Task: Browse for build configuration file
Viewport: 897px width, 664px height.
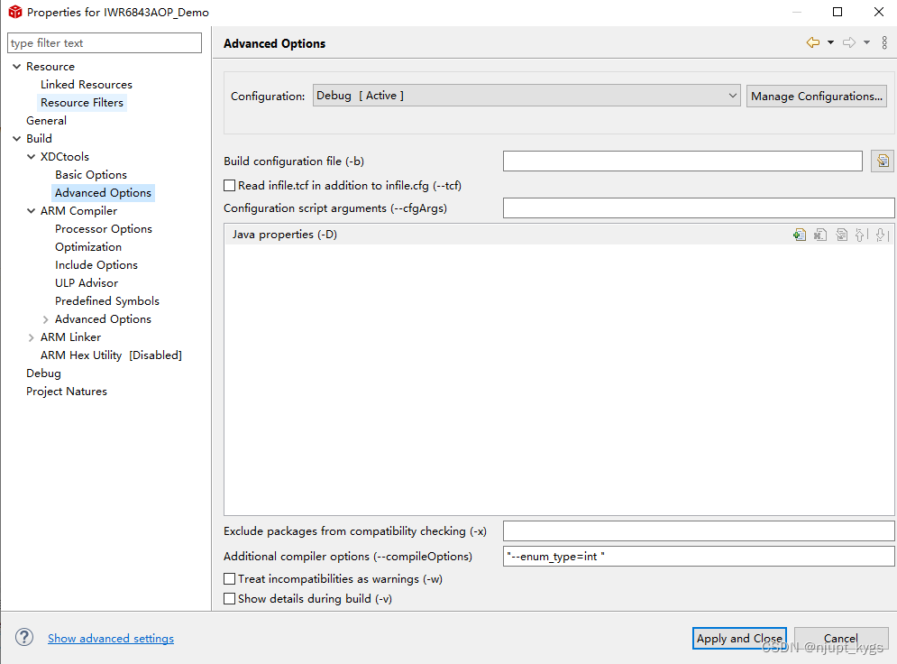Action: [883, 161]
